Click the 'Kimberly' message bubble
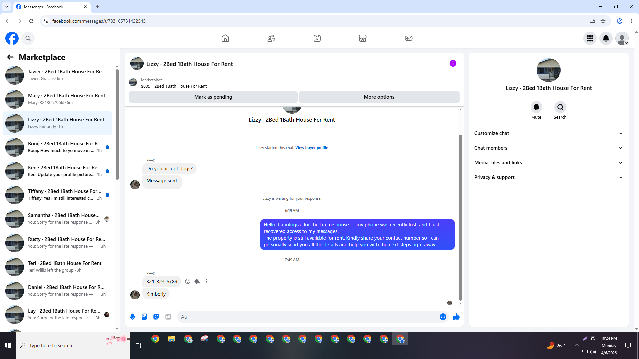639x359 pixels. (x=156, y=294)
